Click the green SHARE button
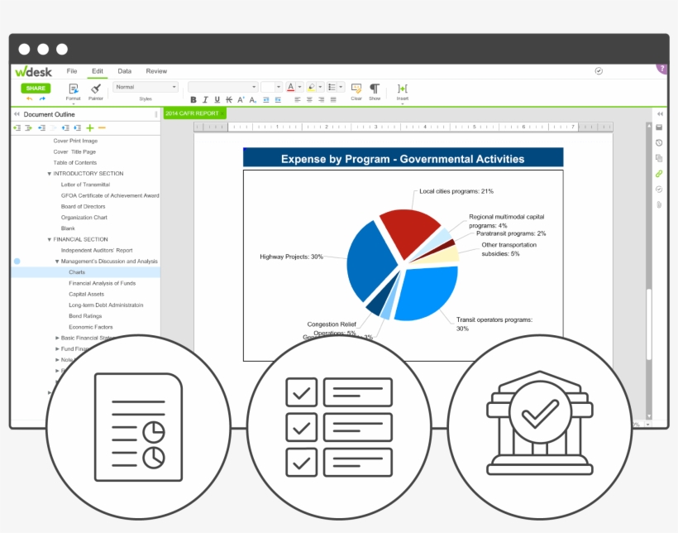Screen dimensions: 678x533 pyautogui.click(x=34, y=87)
